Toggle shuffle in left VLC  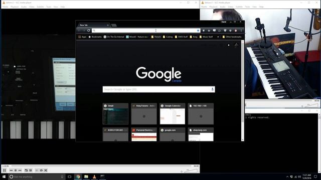[x=46, y=170]
